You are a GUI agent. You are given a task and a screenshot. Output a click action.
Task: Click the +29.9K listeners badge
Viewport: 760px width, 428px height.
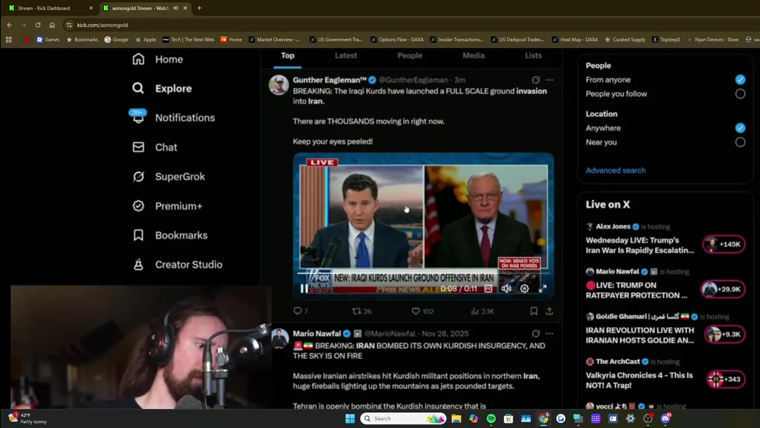pyautogui.click(x=724, y=289)
